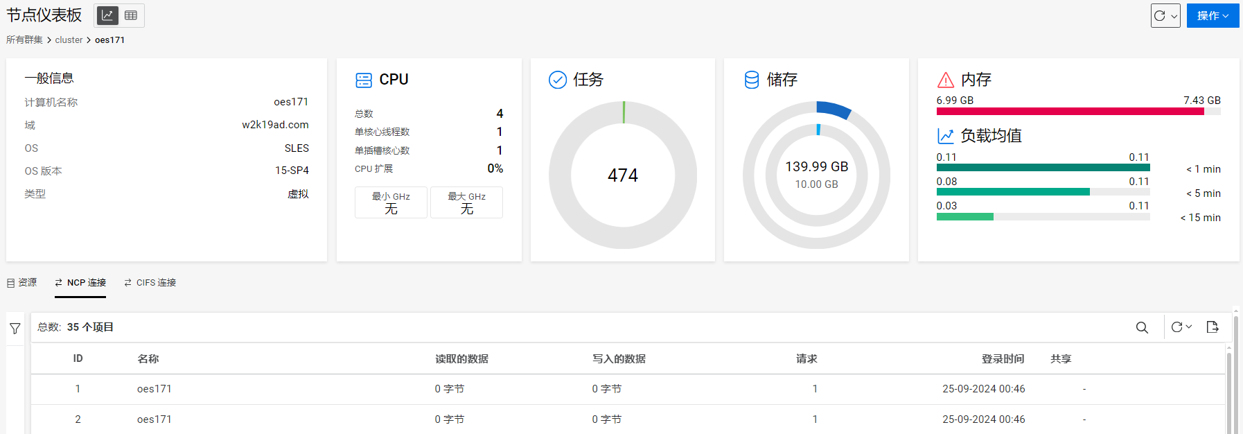1243x434 pixels.
Task: Click the 任务 checkmark status icon
Action: point(558,80)
